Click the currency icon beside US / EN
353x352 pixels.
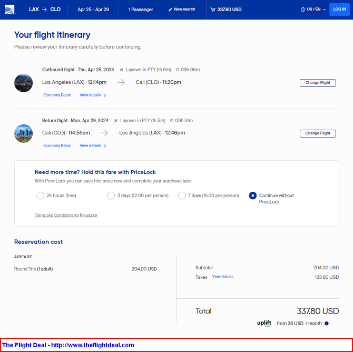coord(303,9)
